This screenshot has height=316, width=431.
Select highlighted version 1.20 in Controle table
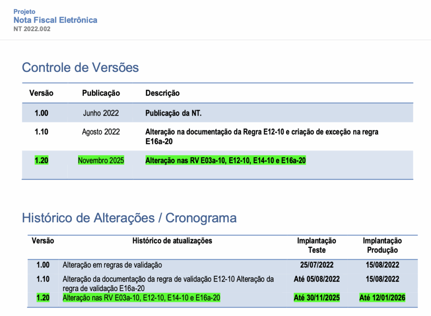tap(41, 160)
